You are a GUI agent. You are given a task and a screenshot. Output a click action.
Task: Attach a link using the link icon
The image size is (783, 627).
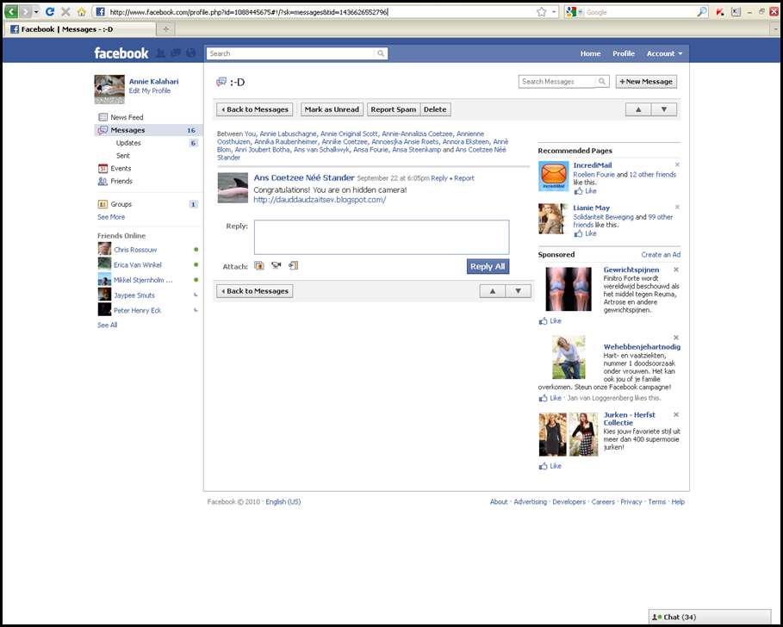tap(293, 265)
